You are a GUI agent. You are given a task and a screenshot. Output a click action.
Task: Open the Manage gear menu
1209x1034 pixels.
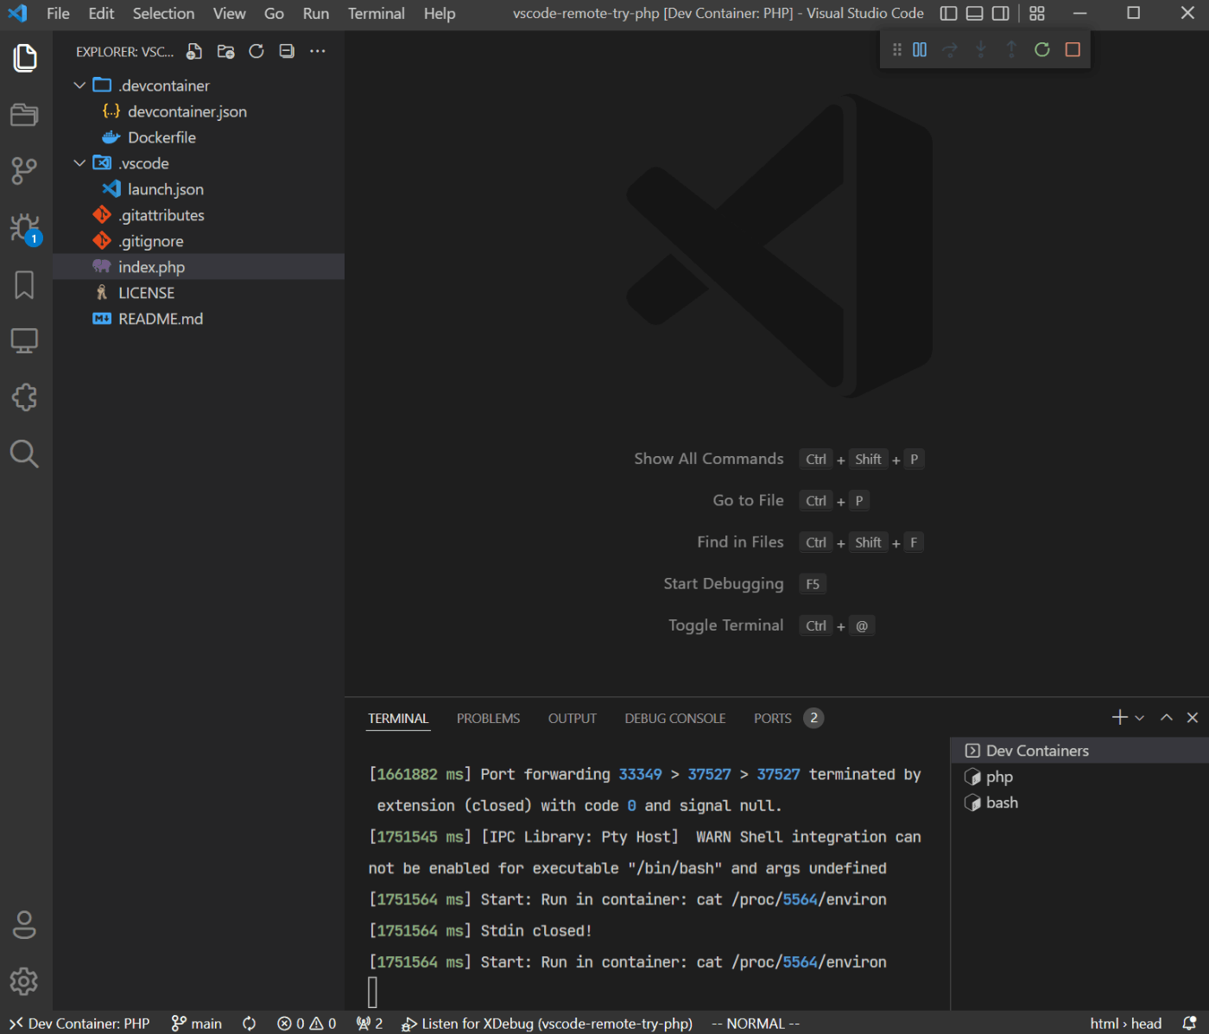25,981
